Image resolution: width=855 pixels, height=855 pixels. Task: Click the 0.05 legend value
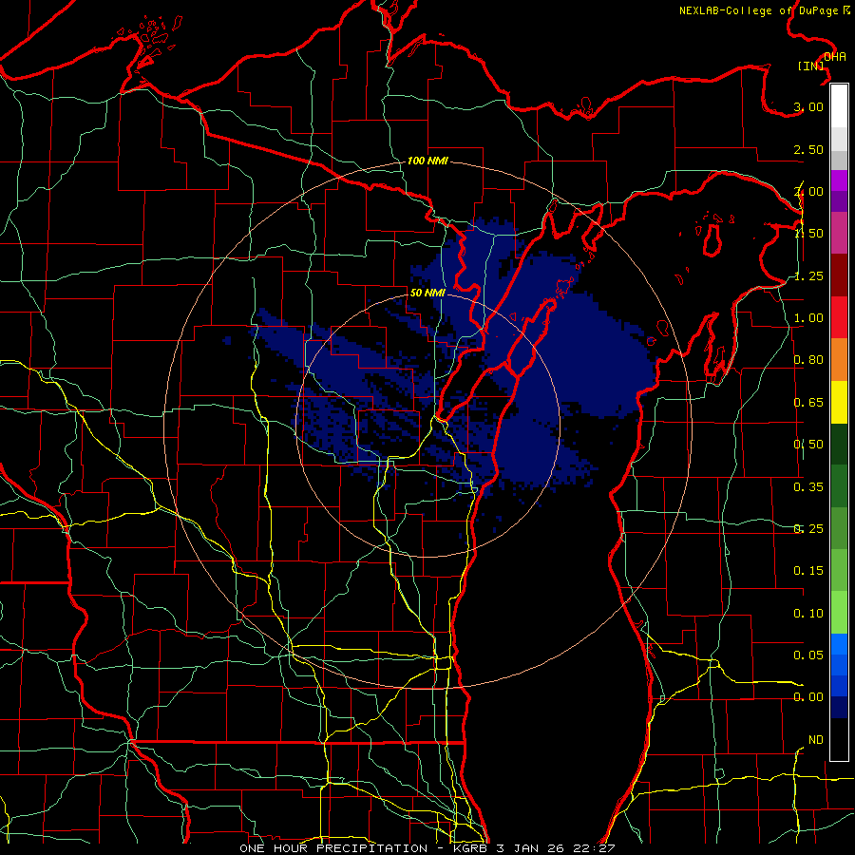808,655
